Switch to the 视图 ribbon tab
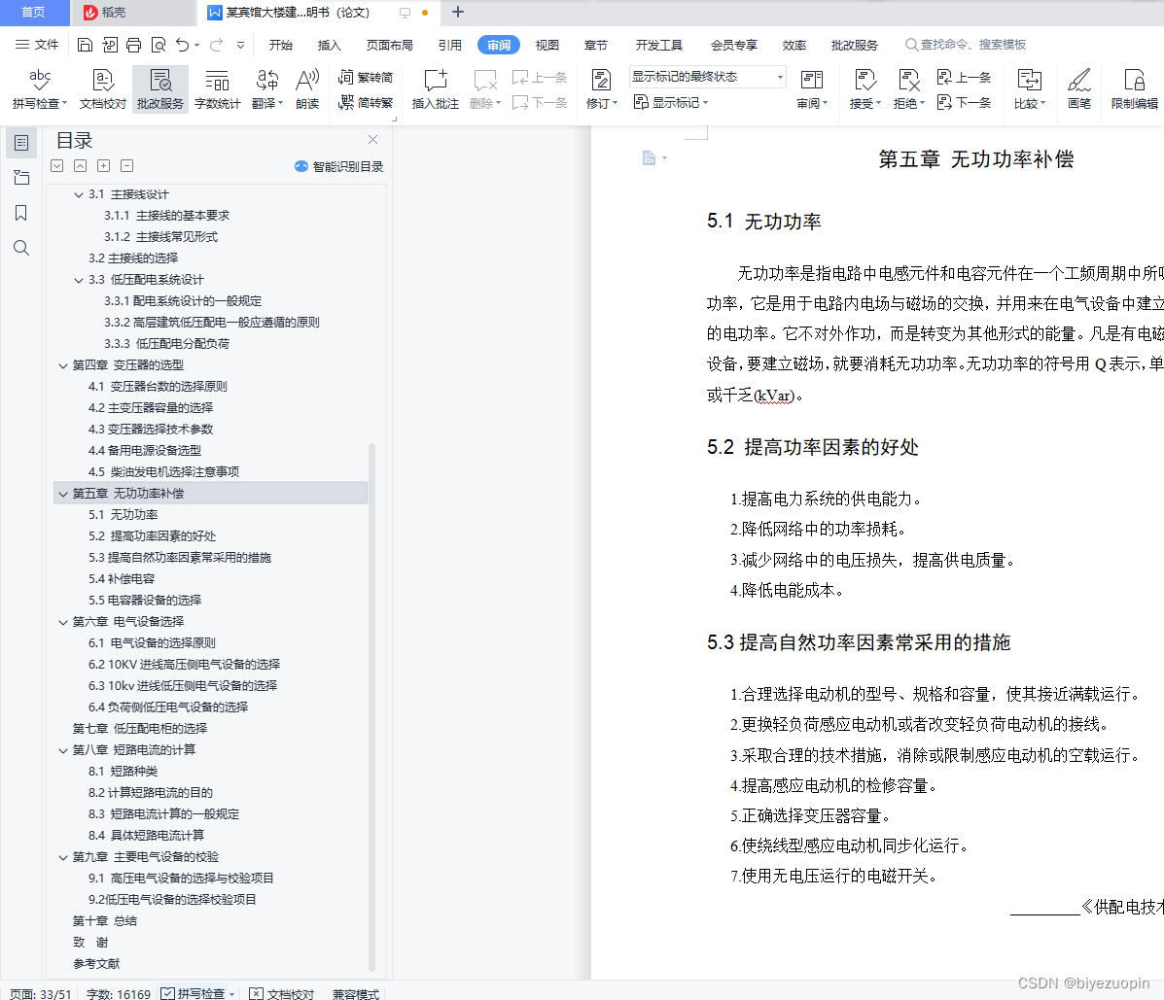Screen dimensions: 1164x1000 547,46
